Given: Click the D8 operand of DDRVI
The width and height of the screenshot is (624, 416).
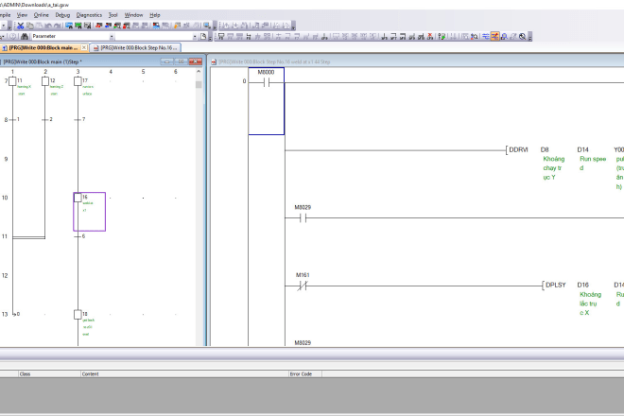Looking at the screenshot, I should click(x=545, y=149).
